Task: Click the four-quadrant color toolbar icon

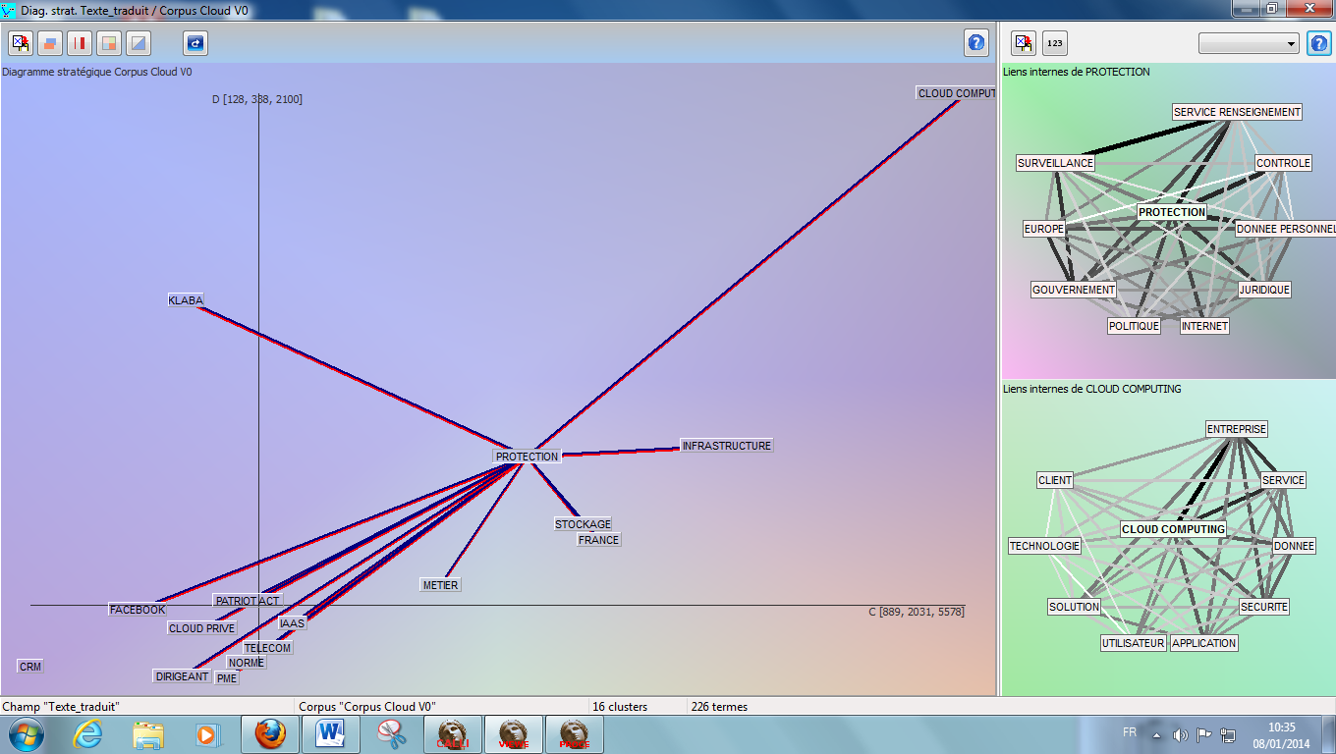Action: (109, 43)
